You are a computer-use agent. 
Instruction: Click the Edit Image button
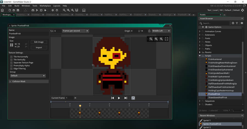39,42
